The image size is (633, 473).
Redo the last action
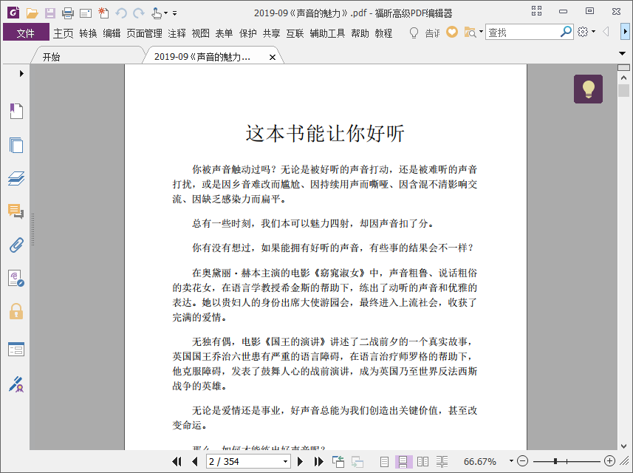point(139,13)
